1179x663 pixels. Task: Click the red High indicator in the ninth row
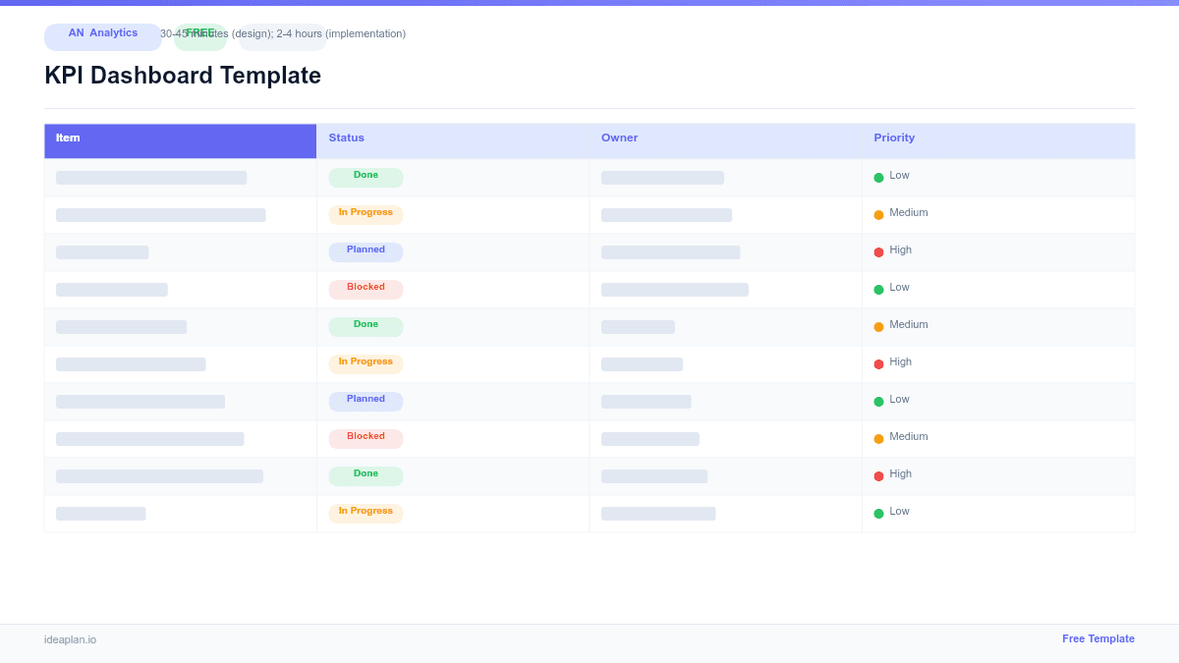pyautogui.click(x=879, y=474)
